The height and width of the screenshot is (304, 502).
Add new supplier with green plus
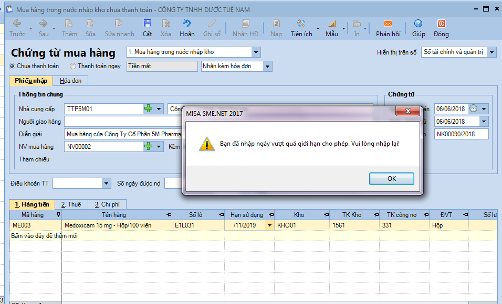pyautogui.click(x=148, y=108)
